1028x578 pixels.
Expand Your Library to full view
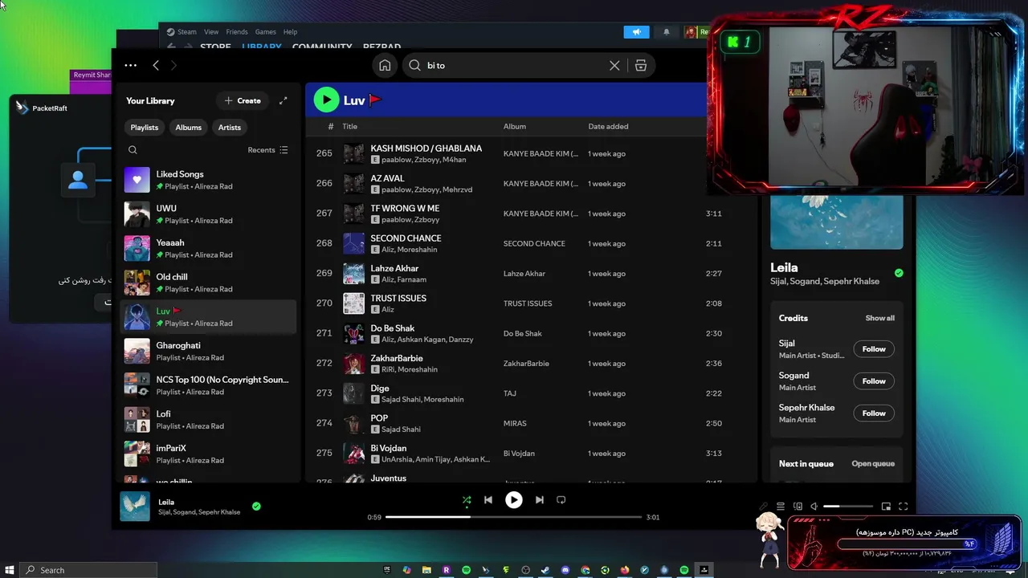[283, 101]
